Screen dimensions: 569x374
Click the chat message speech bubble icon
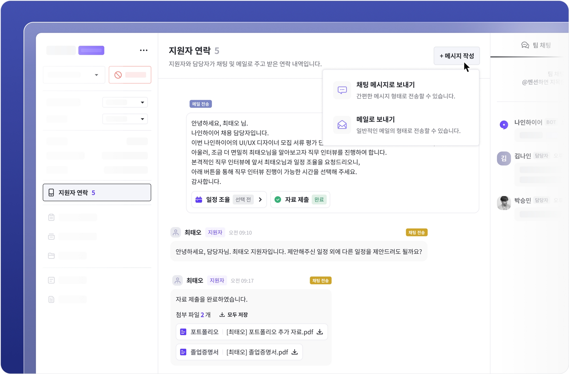coord(342,90)
